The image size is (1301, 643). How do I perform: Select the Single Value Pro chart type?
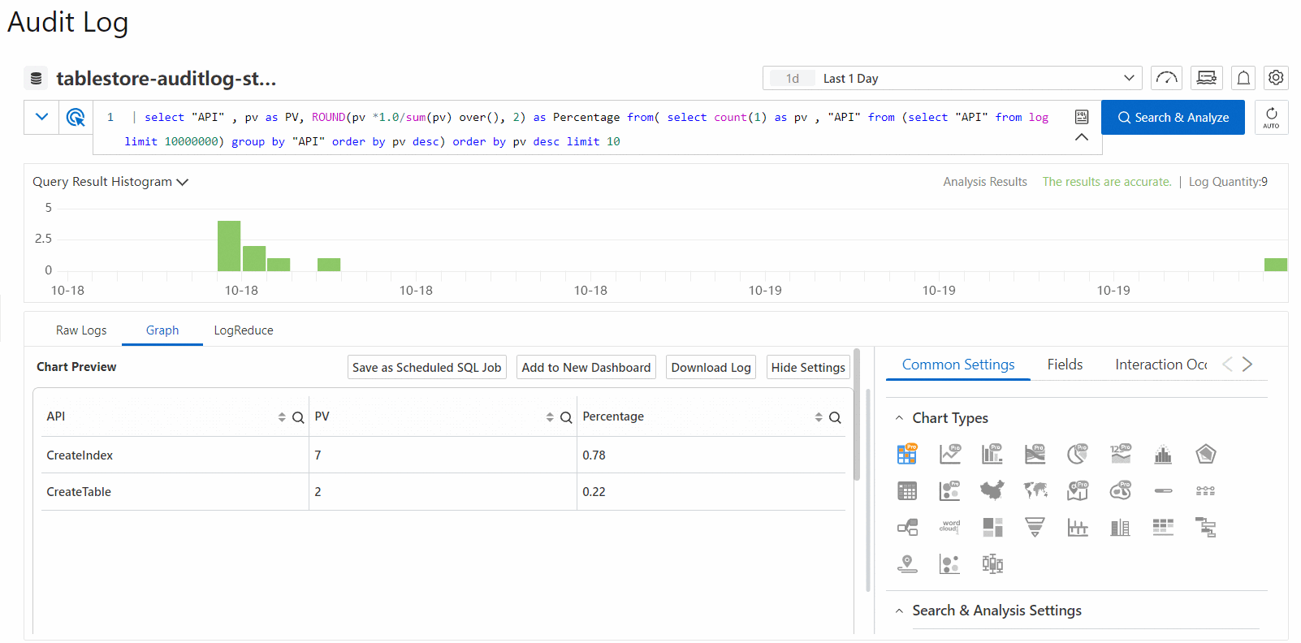[x=1121, y=454]
